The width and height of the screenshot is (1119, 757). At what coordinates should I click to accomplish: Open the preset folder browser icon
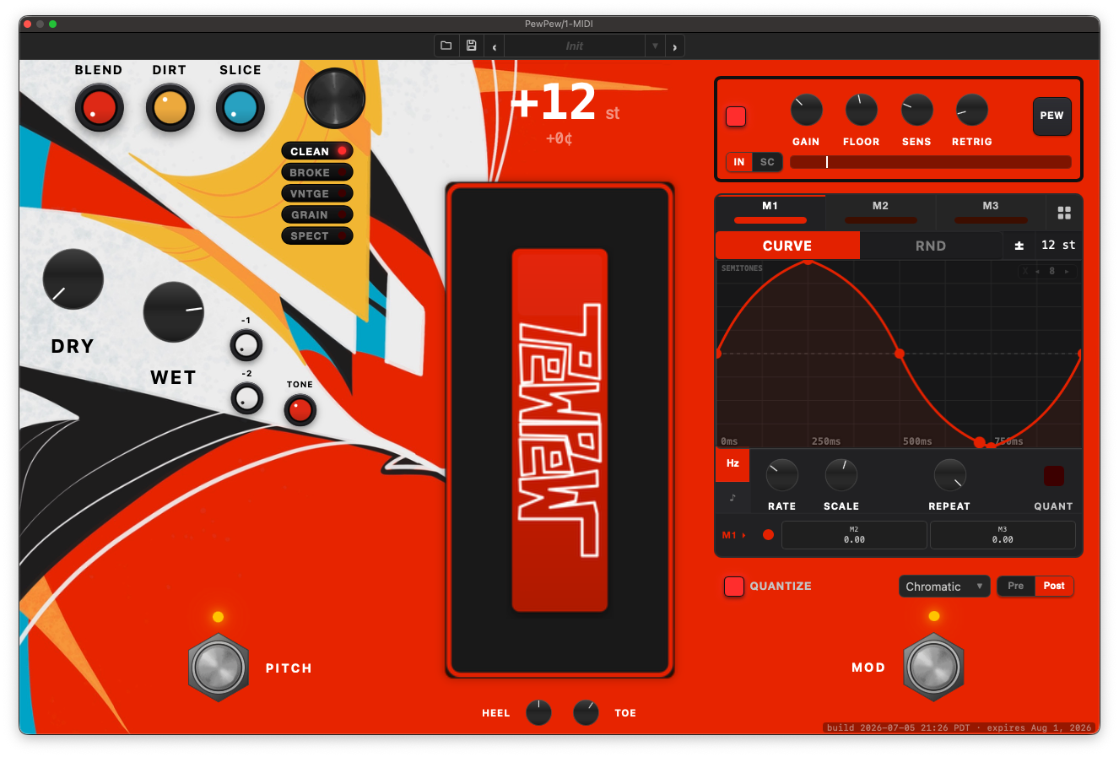(446, 46)
